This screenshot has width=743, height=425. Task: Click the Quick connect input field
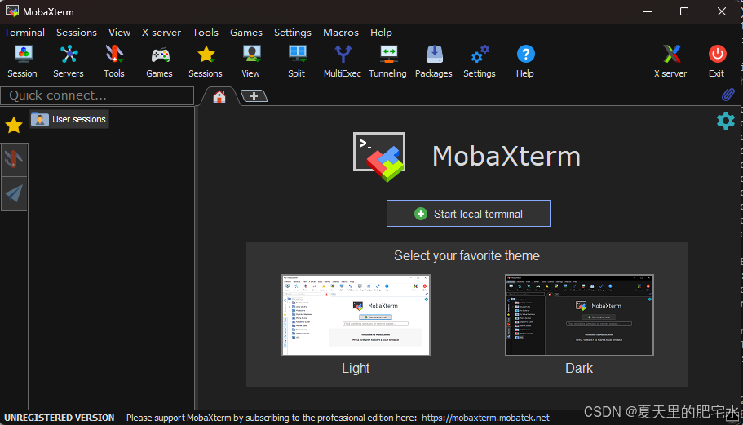point(97,95)
